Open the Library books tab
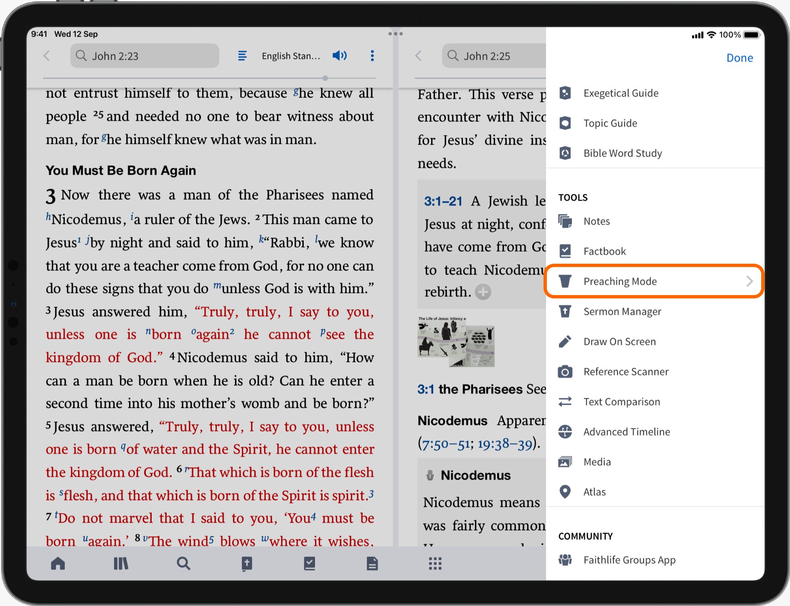The image size is (790, 606). point(121,563)
